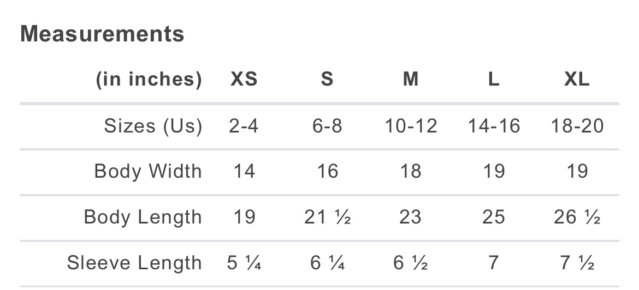Screen dimensions: 639x290
Task: Select the Sizes (Us) row label
Action: point(153,126)
